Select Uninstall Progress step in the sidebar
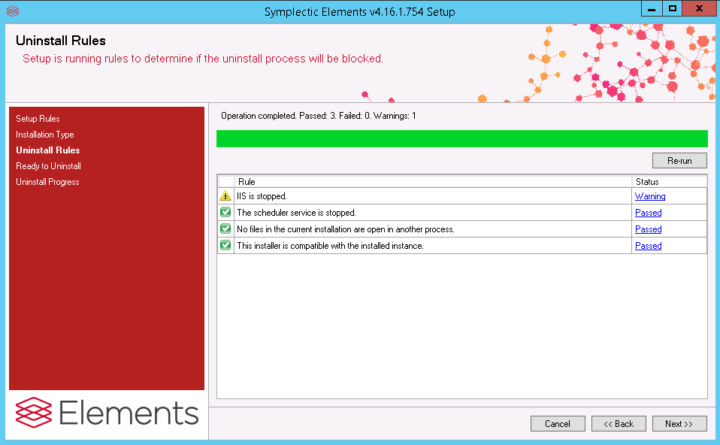Viewport: 720px width, 445px height. pos(47,182)
